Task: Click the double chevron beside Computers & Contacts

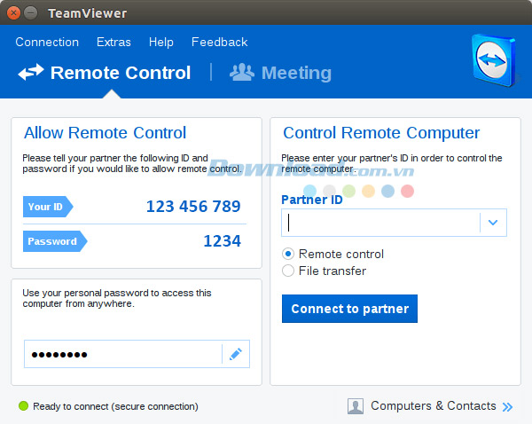Action: (507, 406)
